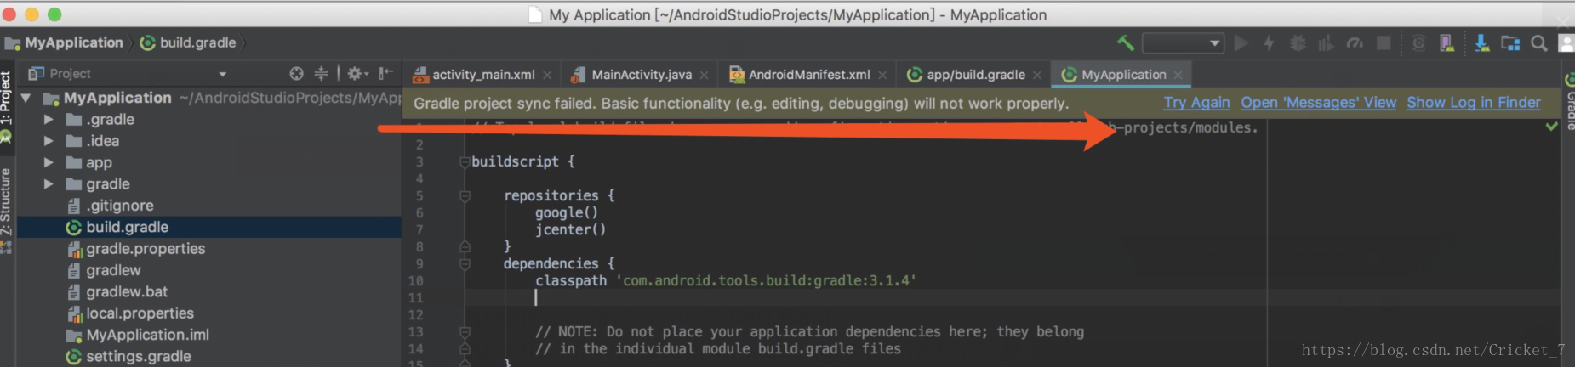Close the app/build.gradle tab
Image resolution: width=1575 pixels, height=367 pixels.
click(1036, 75)
